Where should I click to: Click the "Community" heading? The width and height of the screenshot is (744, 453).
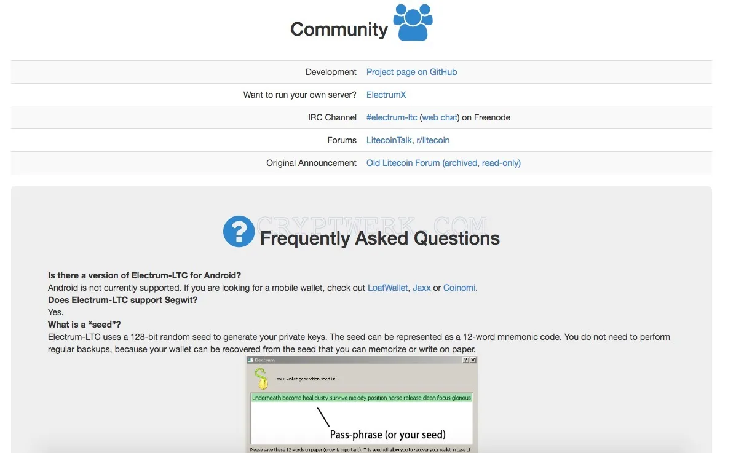(x=339, y=29)
